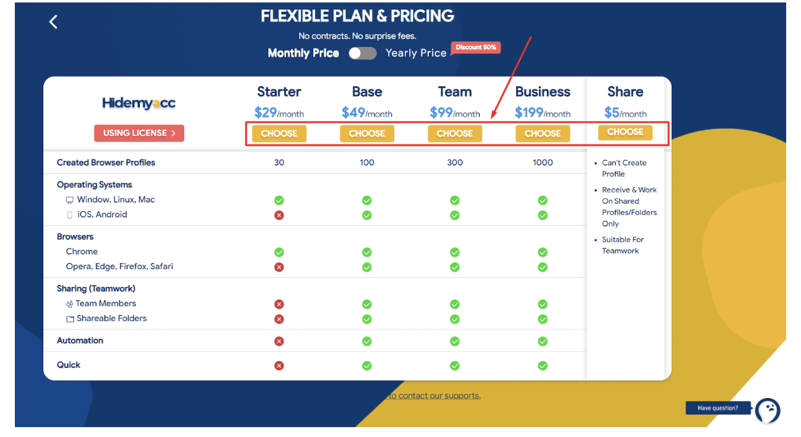Click the red cross for Starter iOS, Android

[x=279, y=215]
